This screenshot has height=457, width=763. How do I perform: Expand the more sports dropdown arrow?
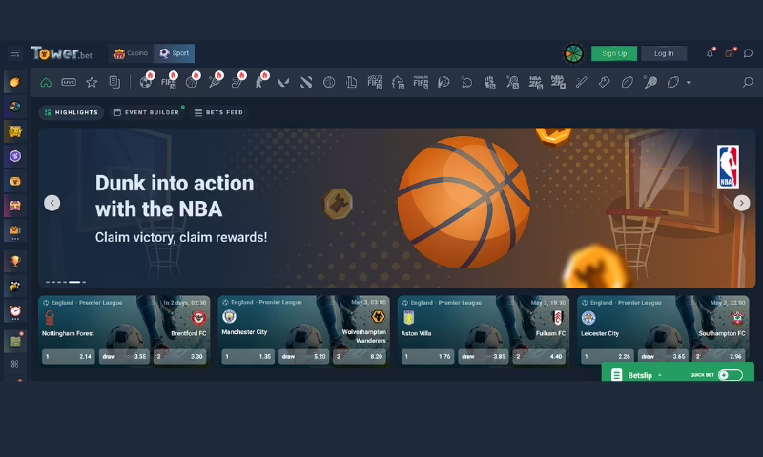pyautogui.click(x=688, y=83)
